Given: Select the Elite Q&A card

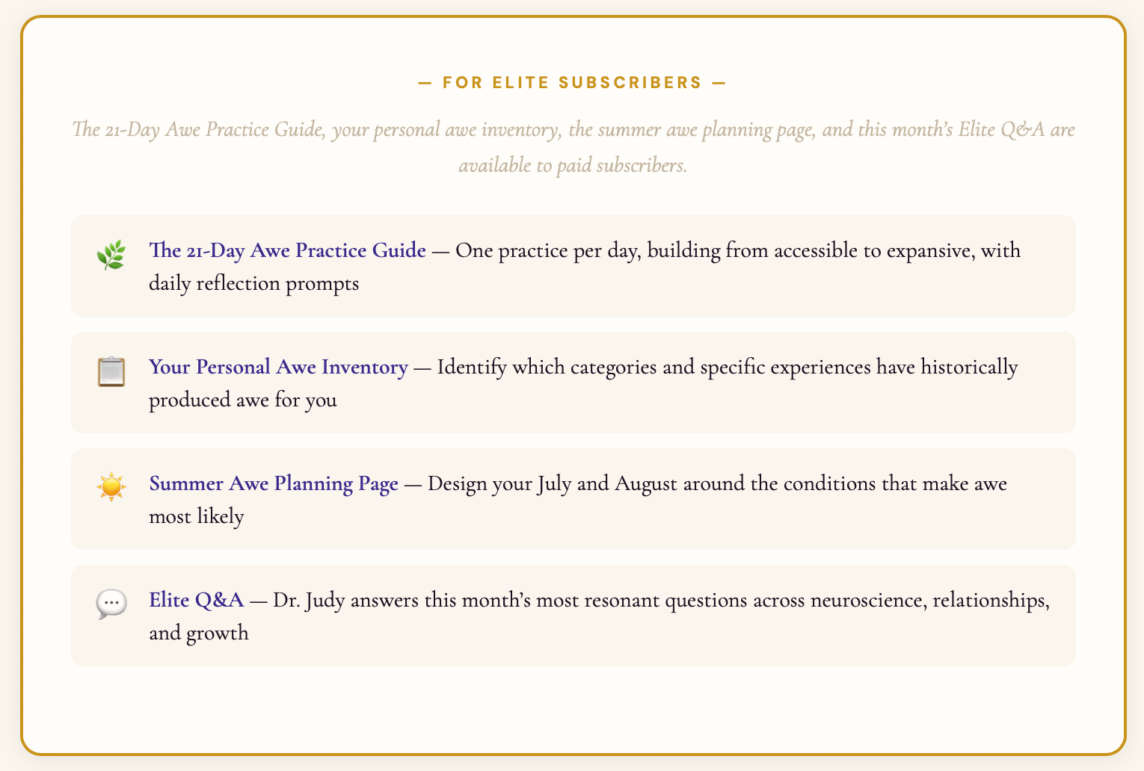Looking at the screenshot, I should [x=573, y=616].
